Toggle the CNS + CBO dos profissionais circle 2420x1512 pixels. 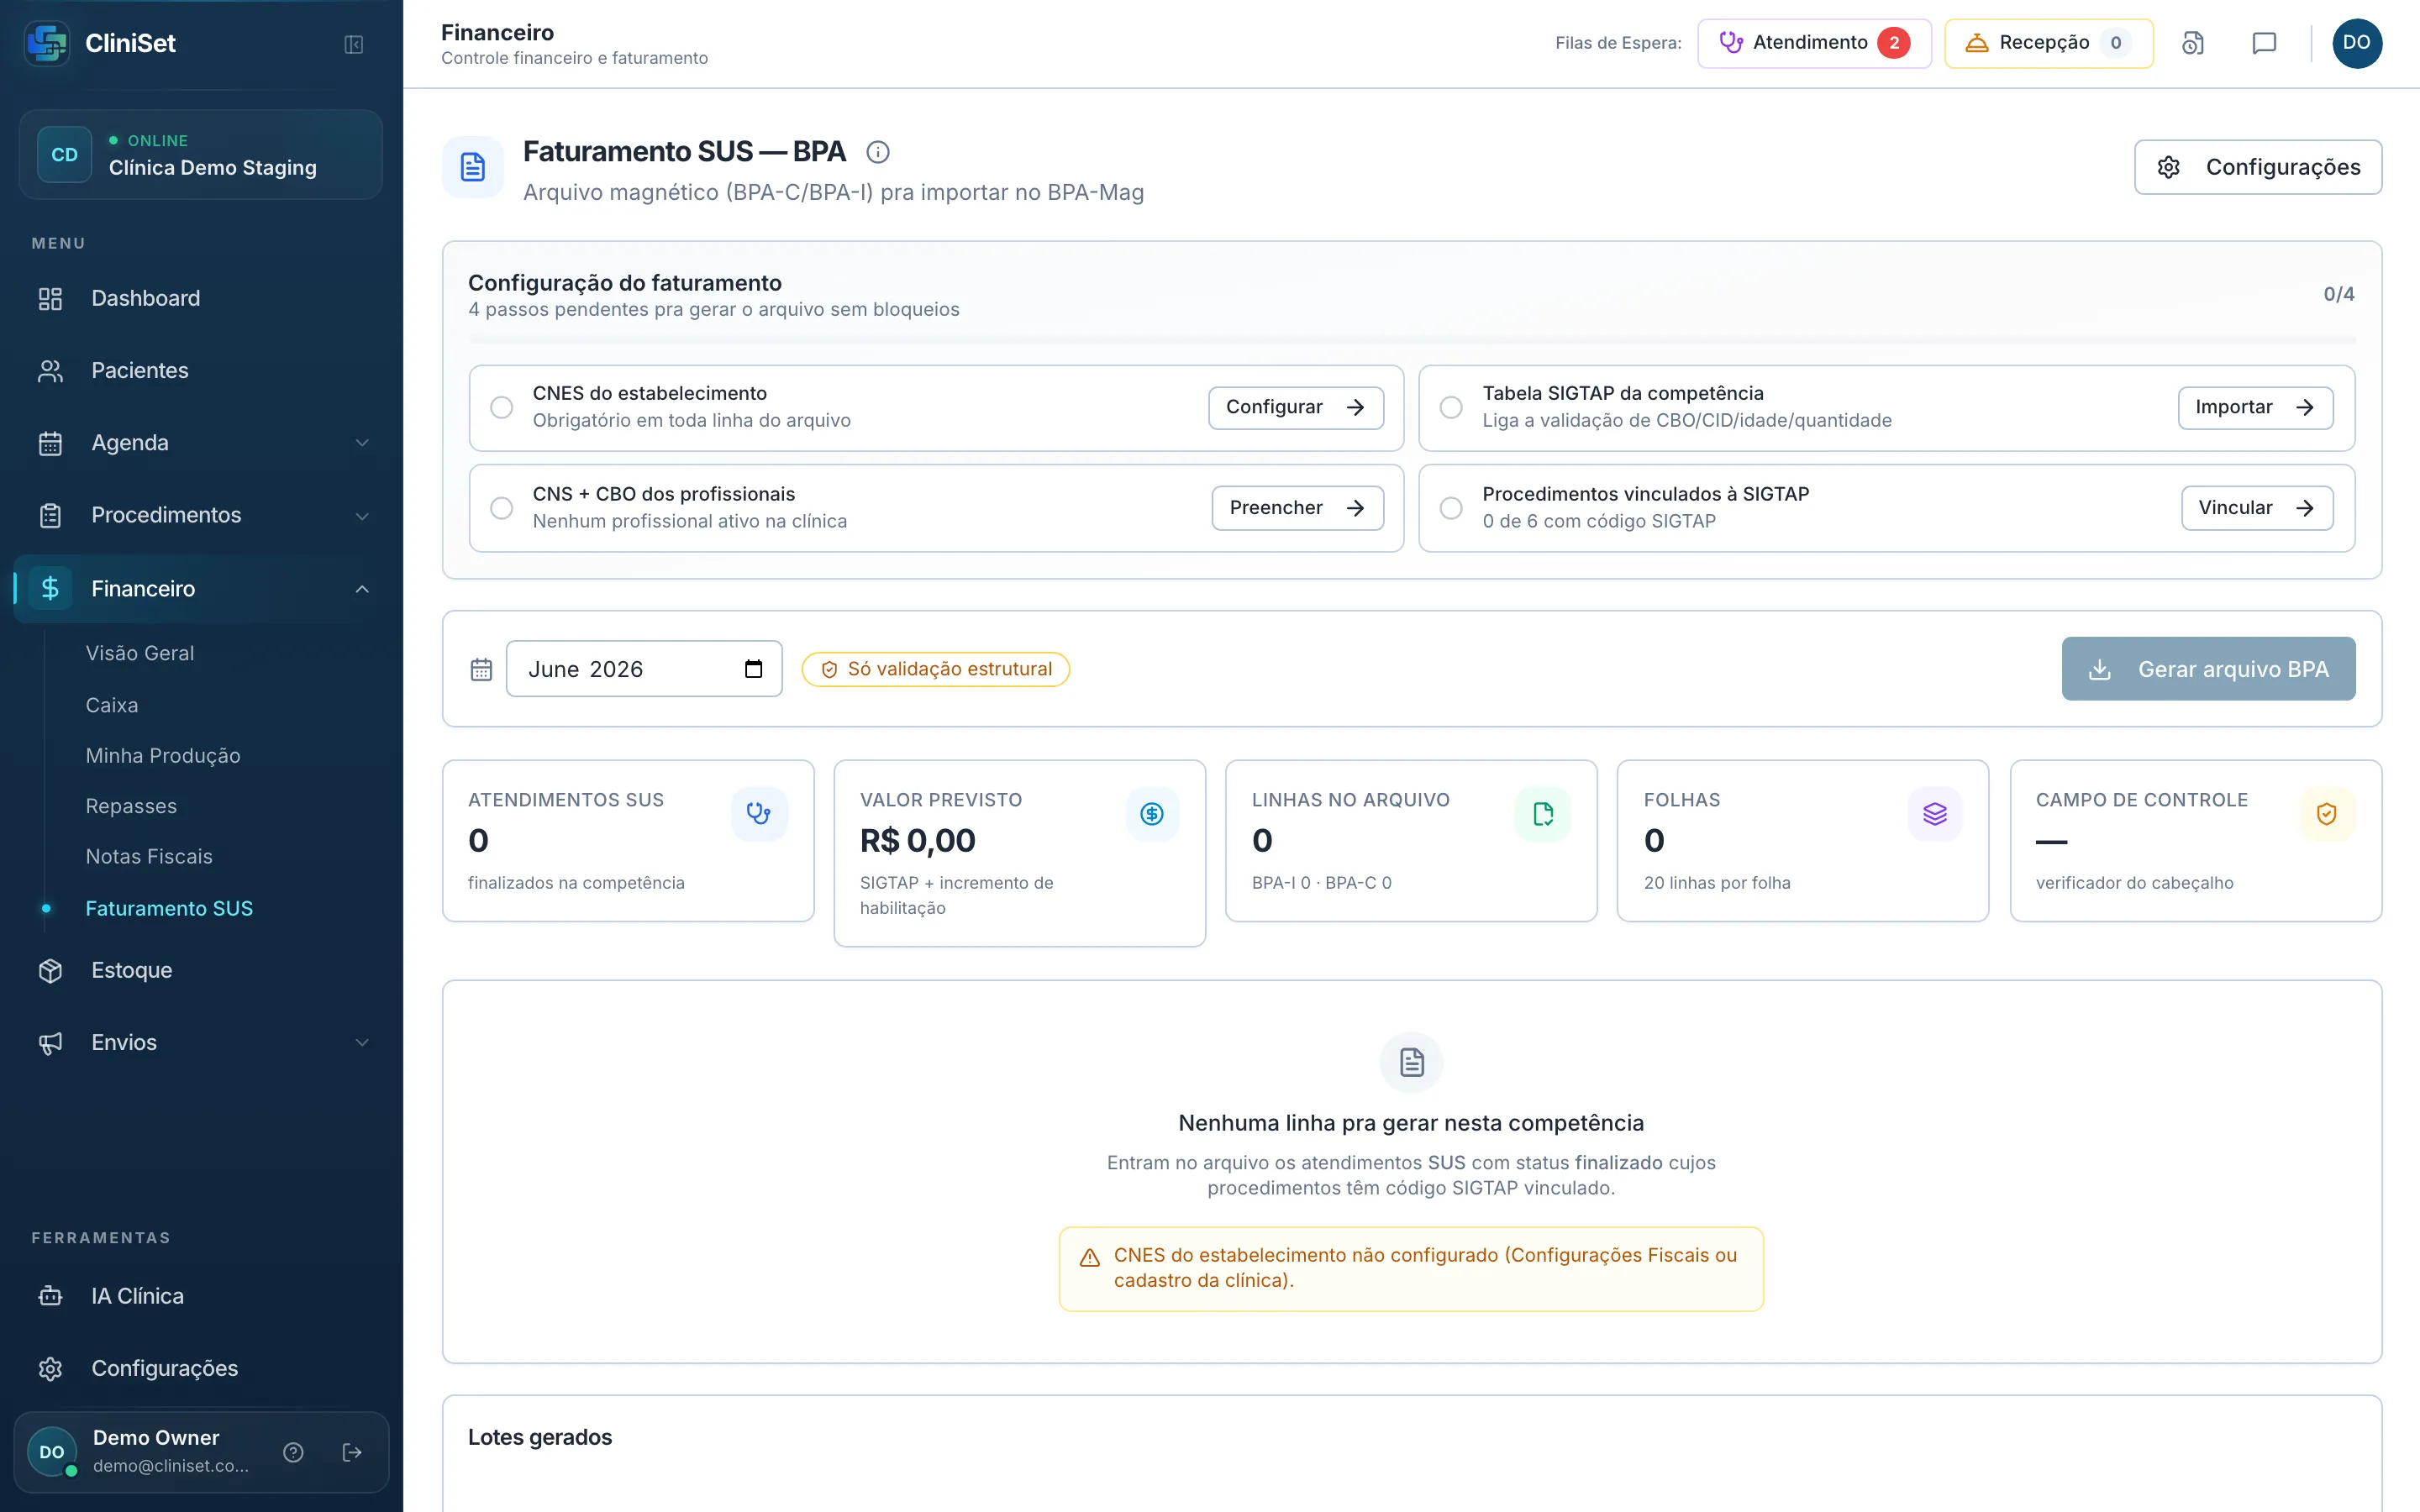click(502, 508)
